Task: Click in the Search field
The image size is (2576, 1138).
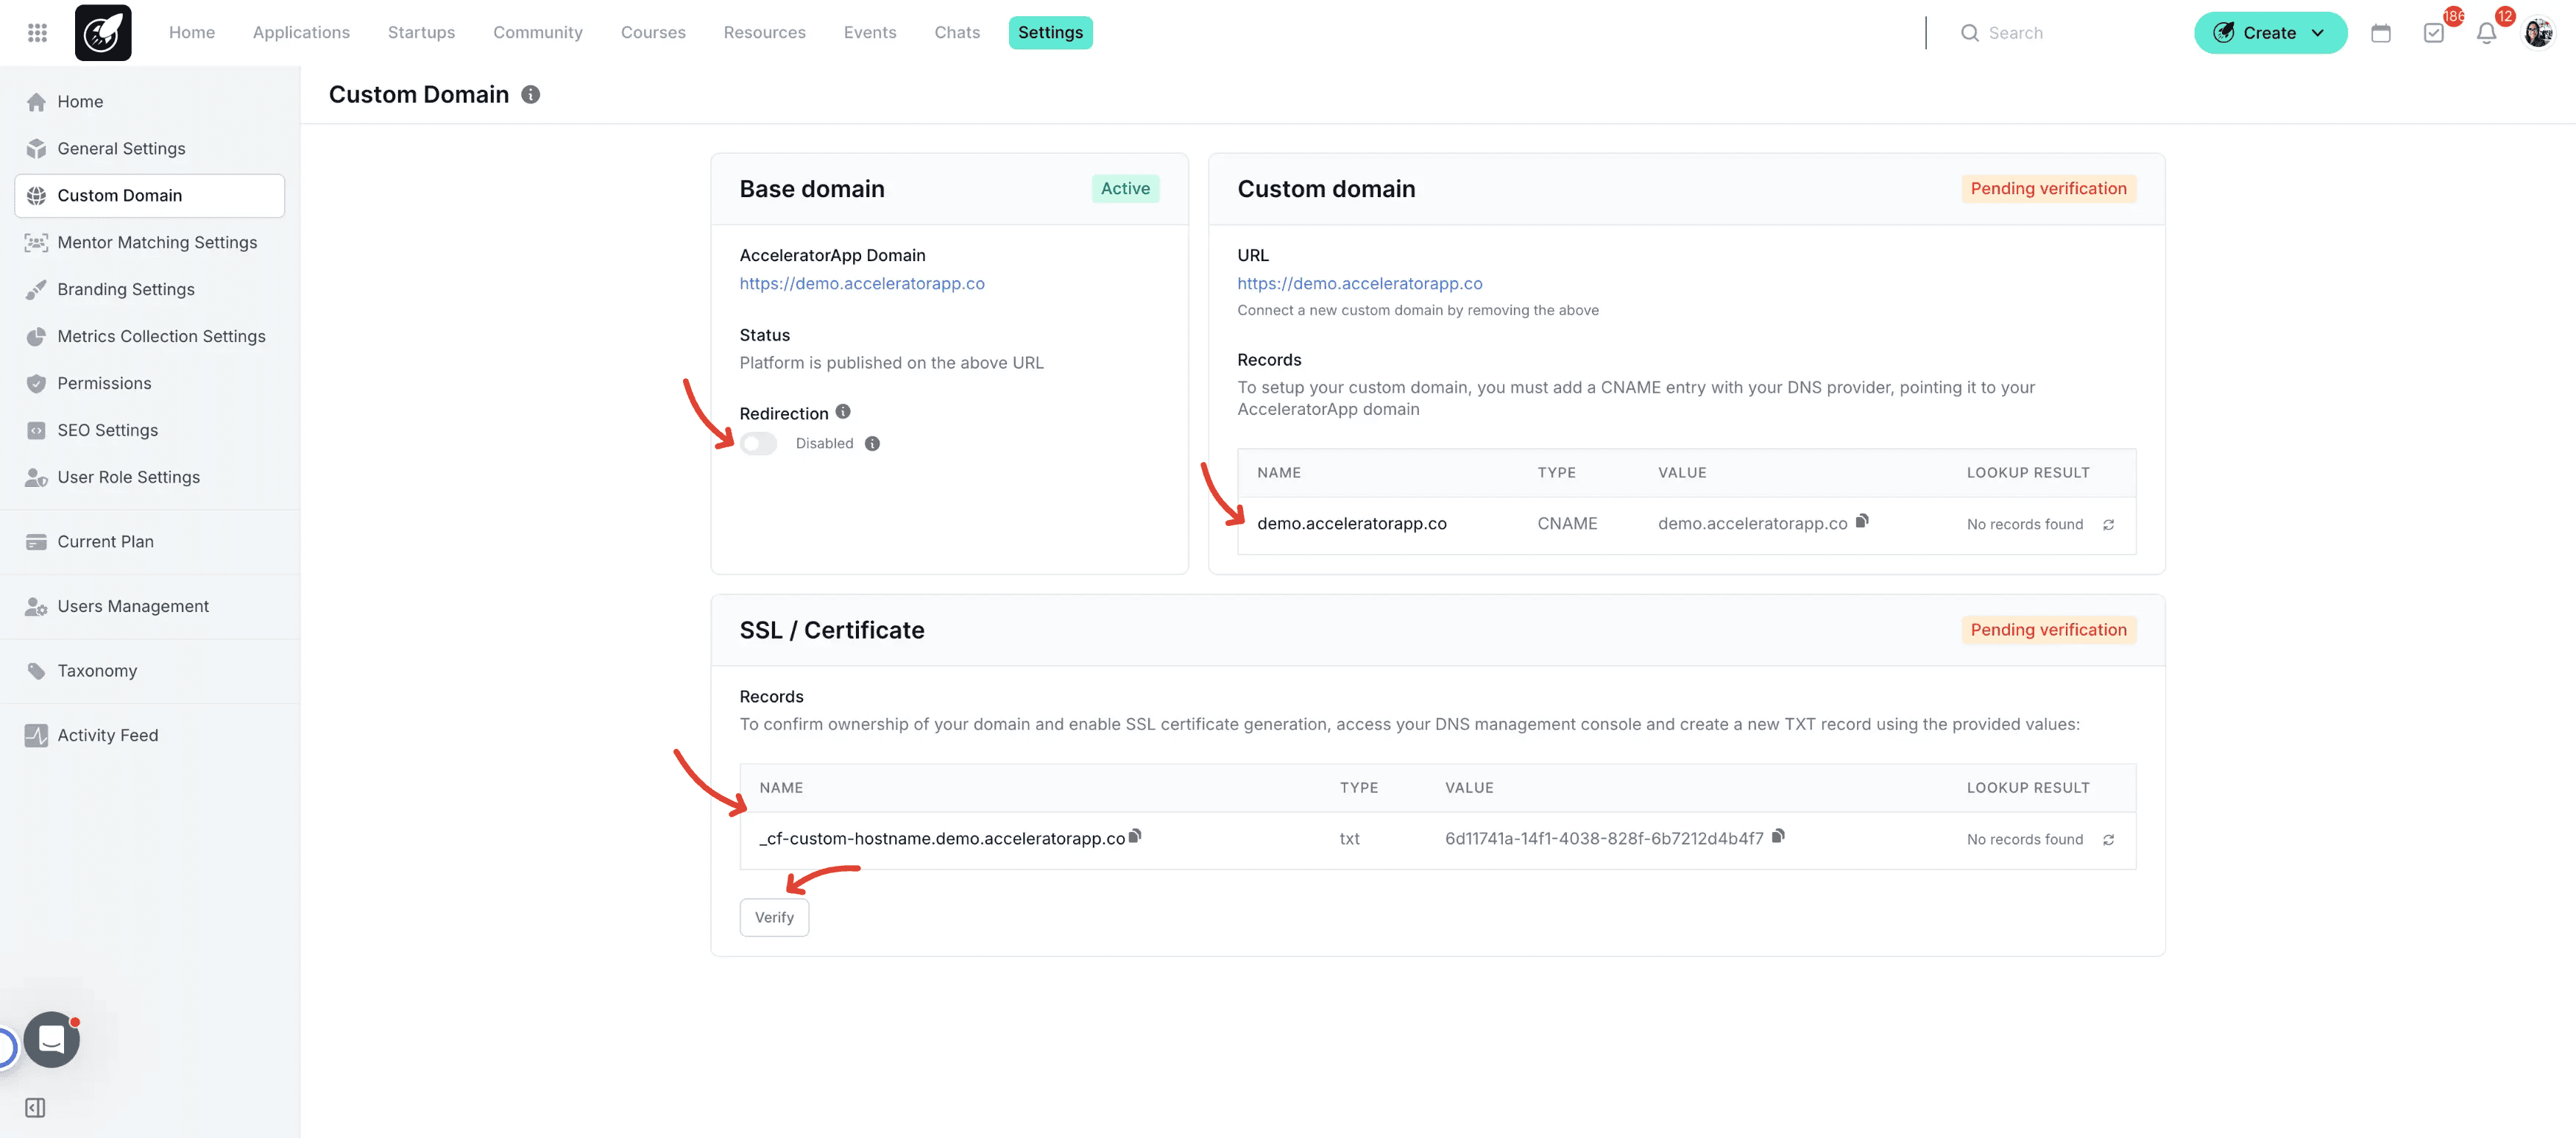Action: point(2060,33)
